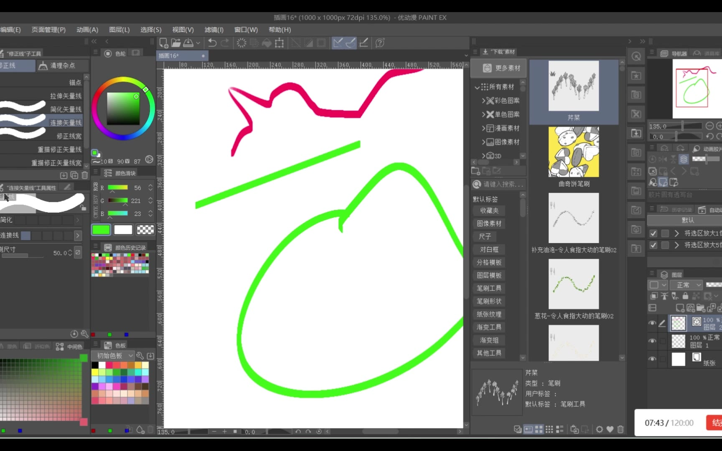722x451 pixels.
Task: Click the undo arrow in the toolbar
Action: click(212, 43)
